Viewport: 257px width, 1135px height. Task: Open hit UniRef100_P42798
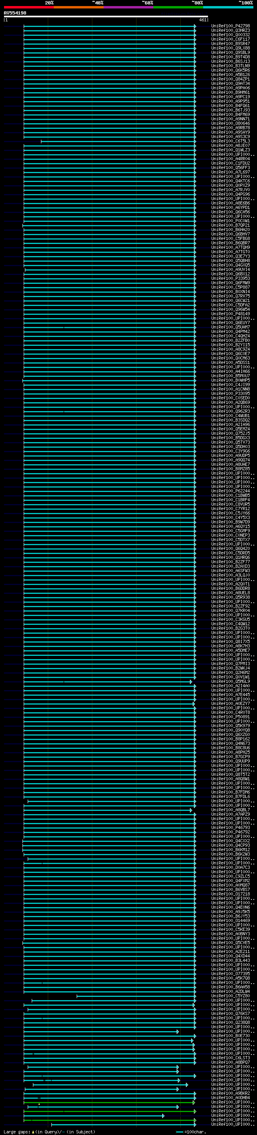(x=230, y=26)
